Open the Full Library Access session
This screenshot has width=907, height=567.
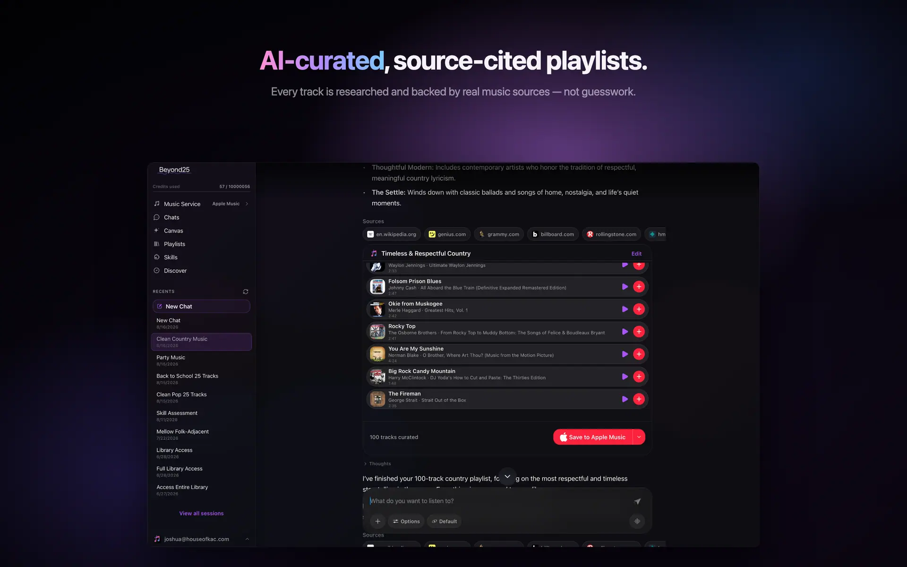(x=201, y=472)
